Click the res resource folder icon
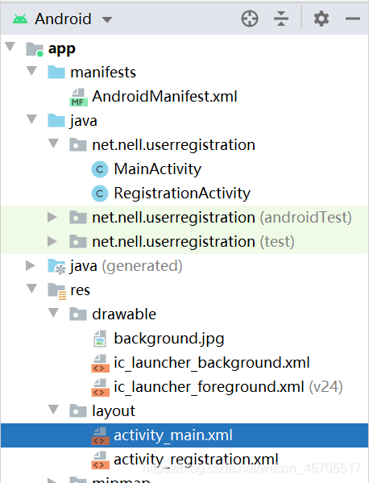 [57, 291]
